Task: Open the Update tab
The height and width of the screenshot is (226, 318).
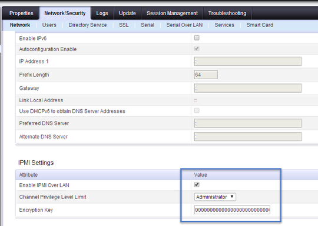Action: click(x=127, y=14)
